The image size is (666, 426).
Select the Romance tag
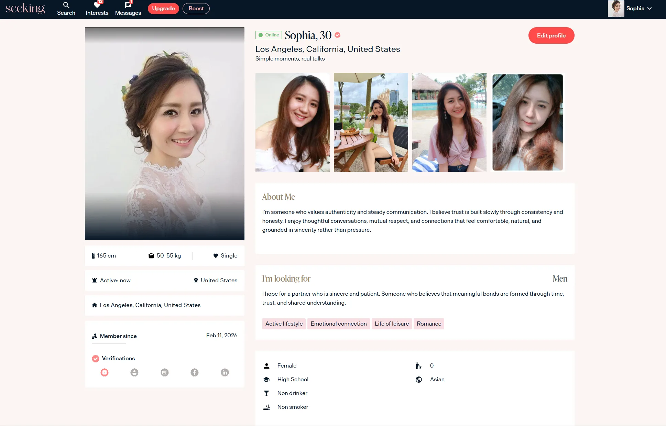pyautogui.click(x=429, y=324)
